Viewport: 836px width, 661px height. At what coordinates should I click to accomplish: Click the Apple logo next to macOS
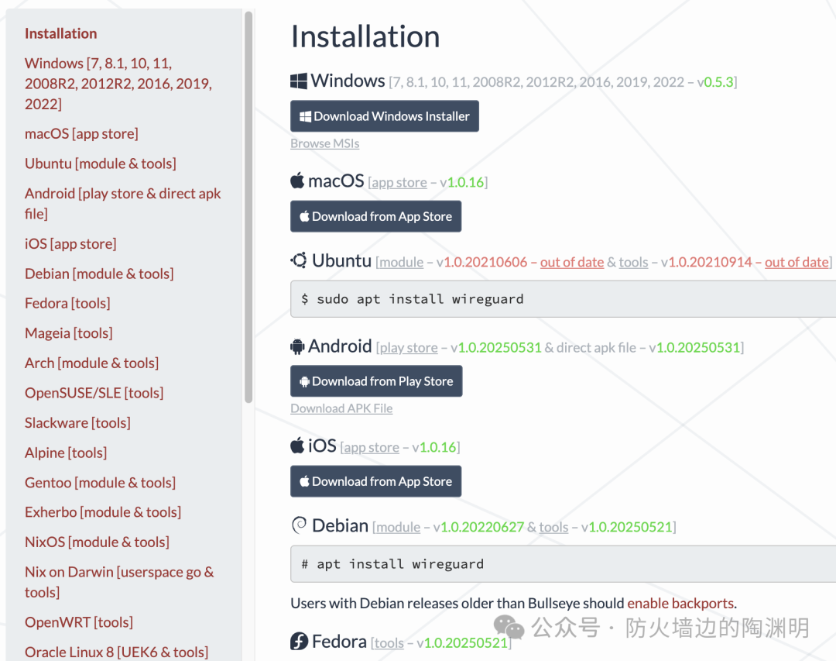[x=297, y=181]
